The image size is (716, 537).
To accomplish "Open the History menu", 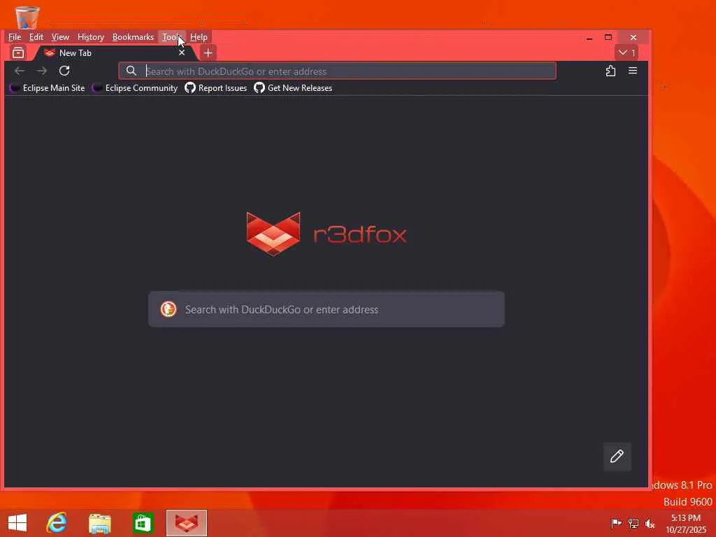I will [90, 37].
